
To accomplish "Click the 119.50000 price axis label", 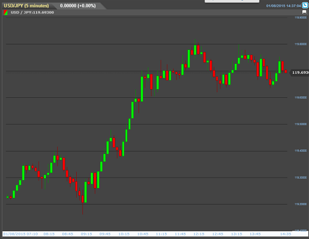I will [x=301, y=124].
